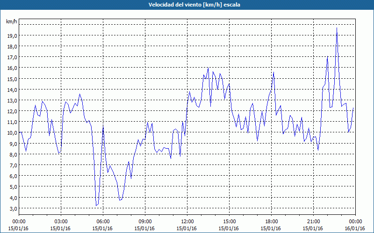Click the 03:00 time axis label
374x233 pixels.
pos(61,222)
